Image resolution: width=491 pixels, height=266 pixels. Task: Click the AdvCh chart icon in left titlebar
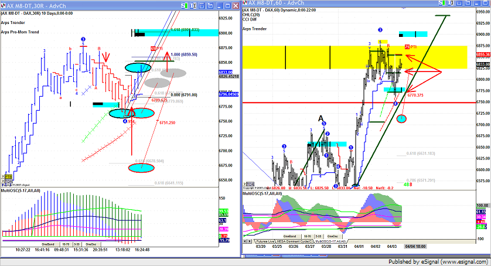point(4,4)
